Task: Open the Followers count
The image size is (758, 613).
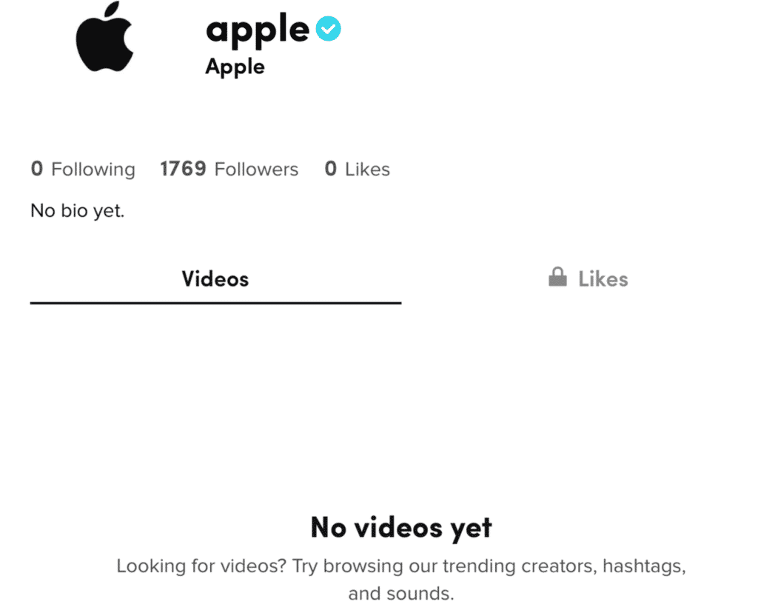Action: coord(229,169)
